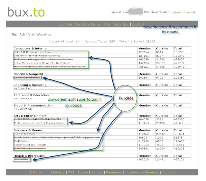Click the member count 50503
This screenshot has width=206, height=181.
coord(143,138)
